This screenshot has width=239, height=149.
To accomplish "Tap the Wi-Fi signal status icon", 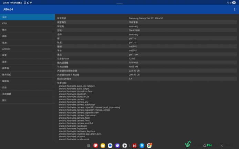I will 228,3.
